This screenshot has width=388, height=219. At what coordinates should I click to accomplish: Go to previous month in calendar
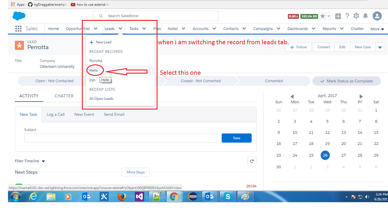click(292, 96)
